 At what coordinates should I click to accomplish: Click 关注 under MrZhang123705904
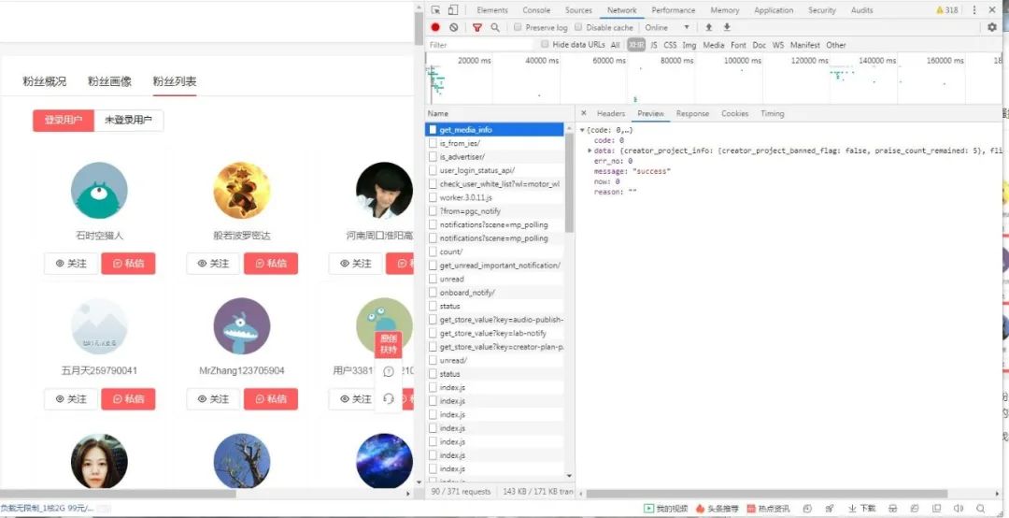[x=213, y=399]
